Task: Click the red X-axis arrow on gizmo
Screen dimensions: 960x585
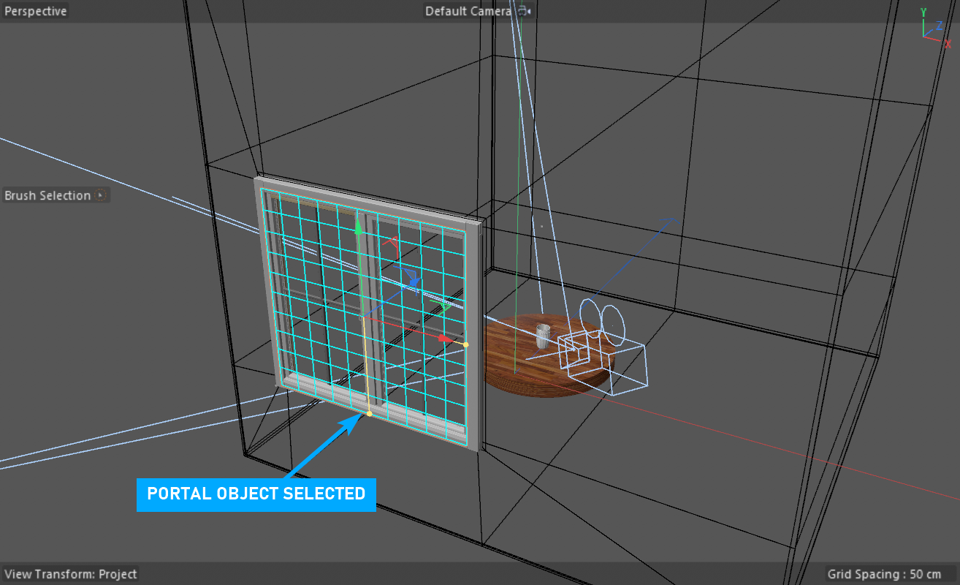Action: (443, 339)
